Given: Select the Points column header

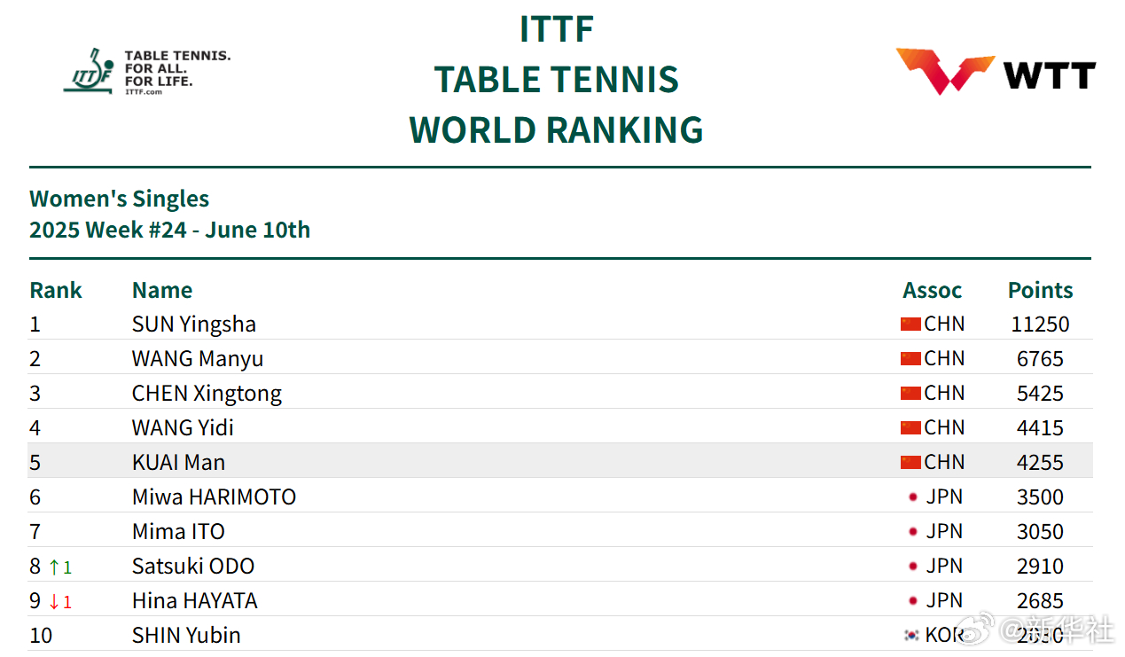Looking at the screenshot, I should click(1040, 290).
